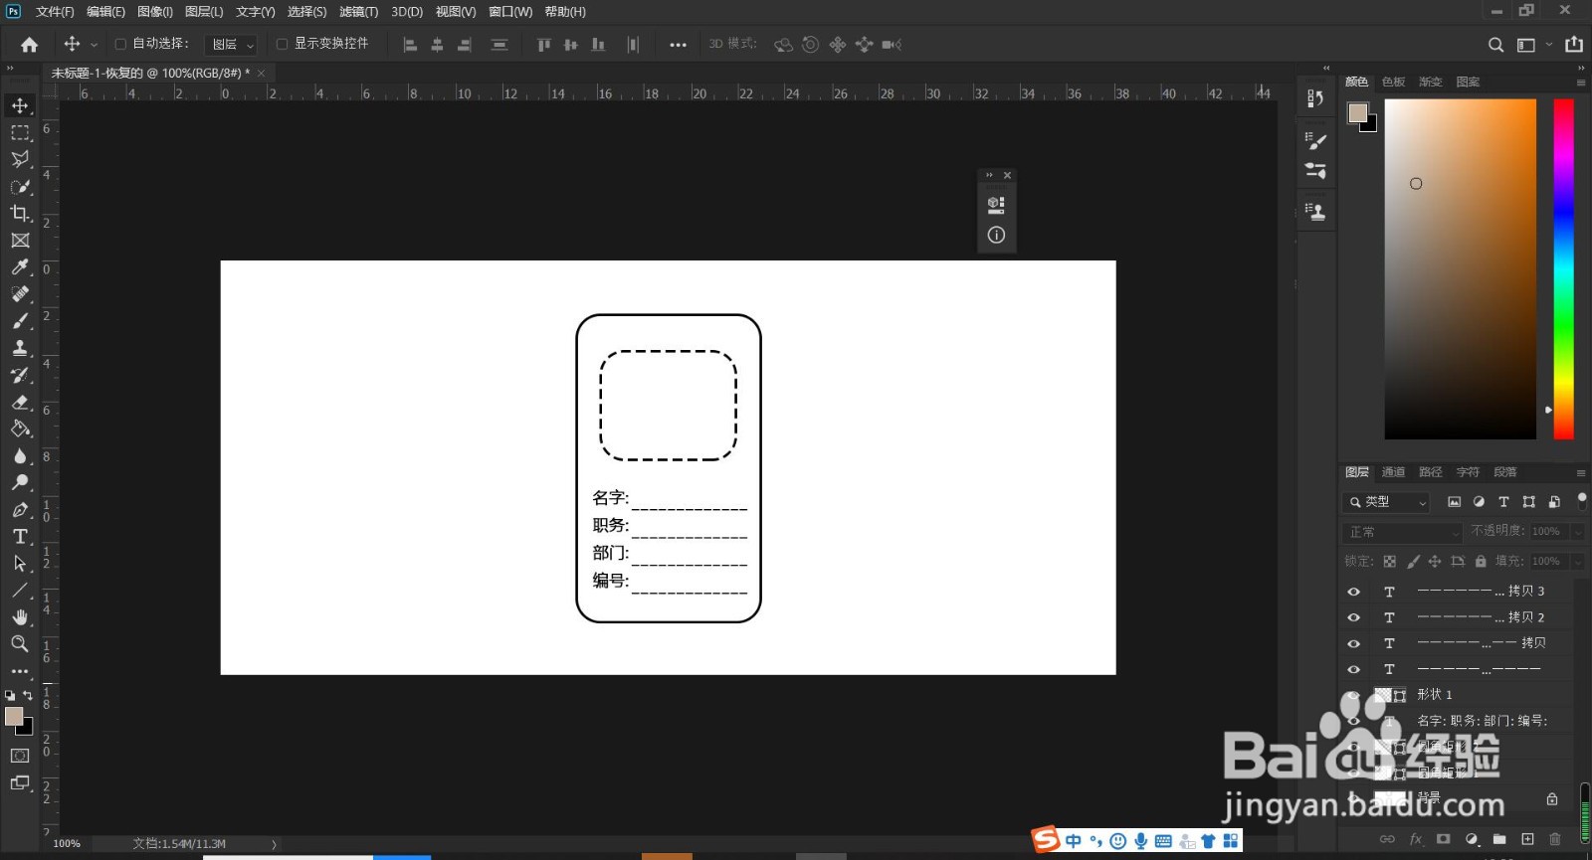This screenshot has height=860, width=1592.
Task: Open the Layers panel flyout menu
Action: point(1581,472)
